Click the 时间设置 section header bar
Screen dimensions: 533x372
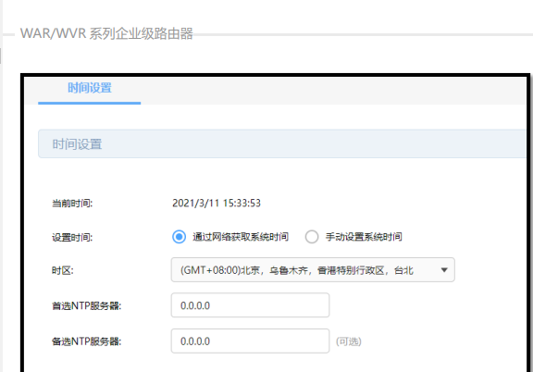pos(282,143)
